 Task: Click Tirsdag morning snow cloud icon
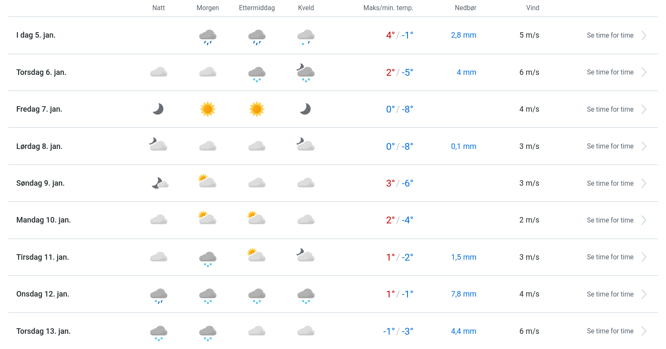point(208,258)
